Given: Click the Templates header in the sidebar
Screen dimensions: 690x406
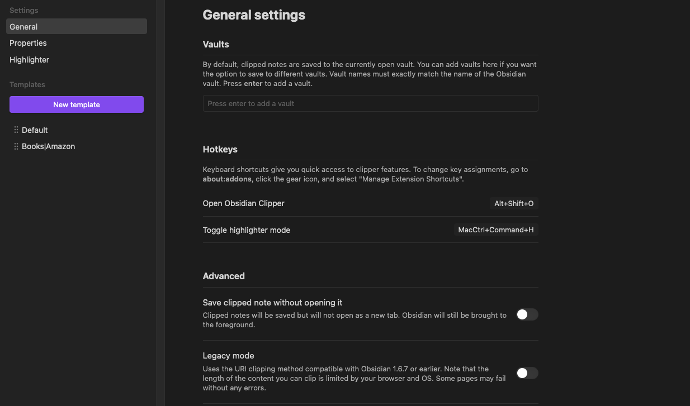Looking at the screenshot, I should tap(27, 85).
